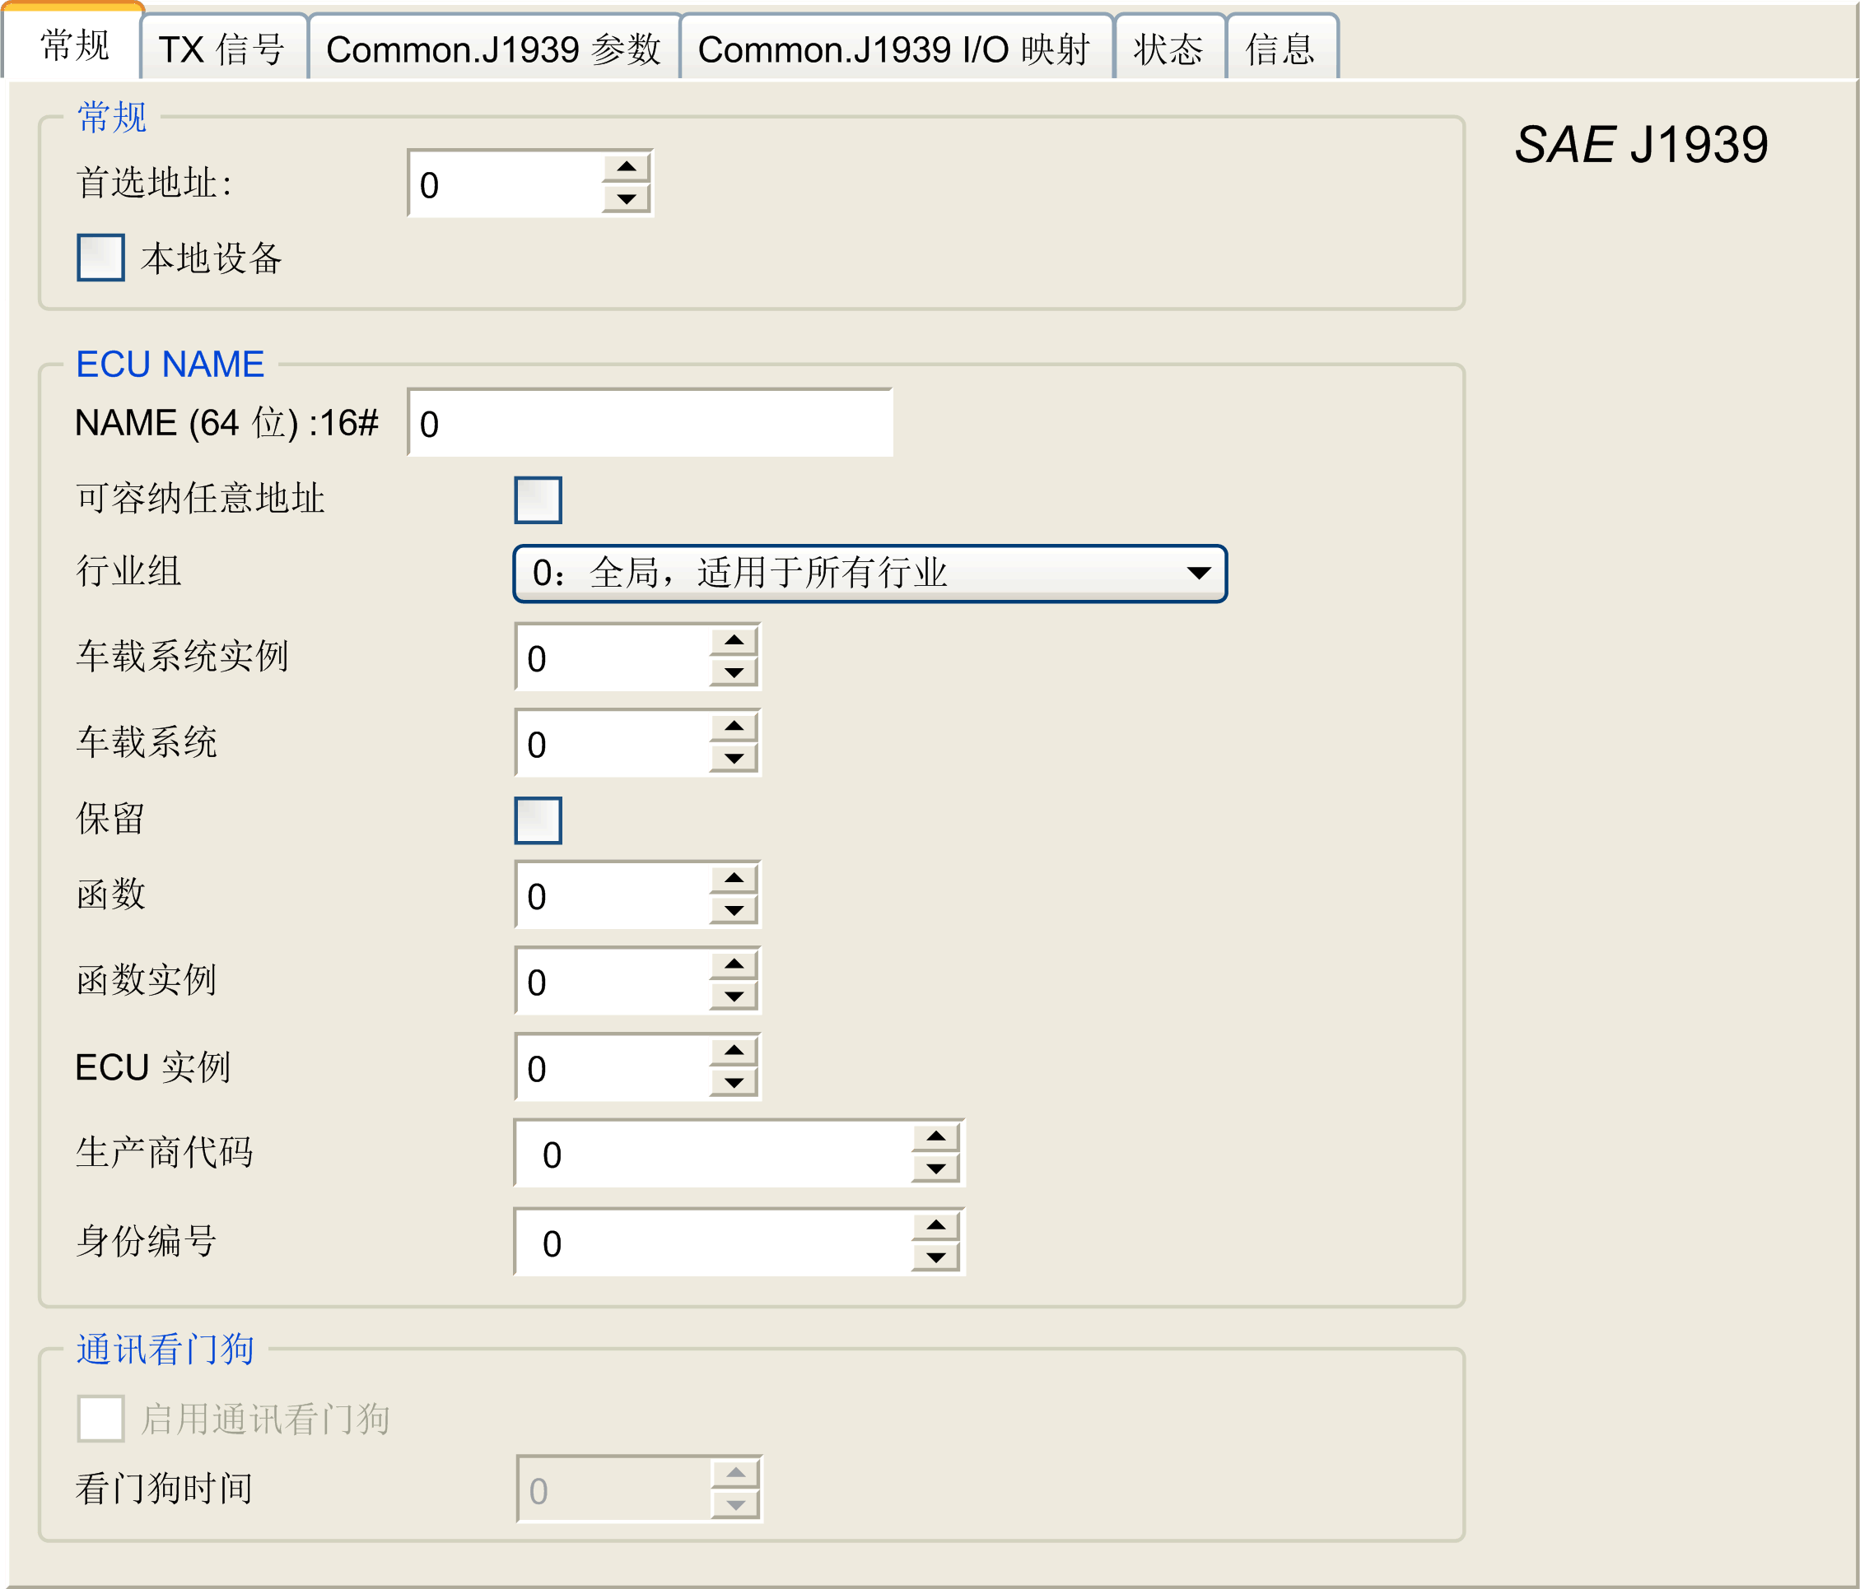Viewport: 1860px width, 1589px height.
Task: Increase 生产商代码 with the up arrow
Action: tap(935, 1136)
